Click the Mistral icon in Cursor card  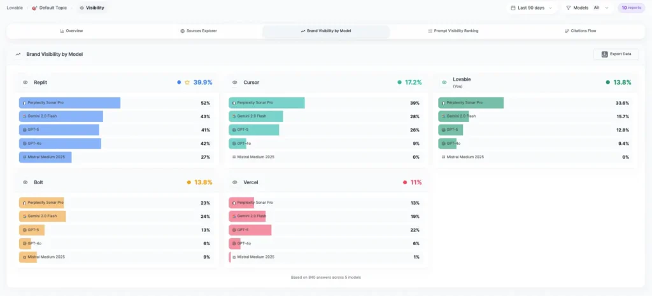pos(234,157)
